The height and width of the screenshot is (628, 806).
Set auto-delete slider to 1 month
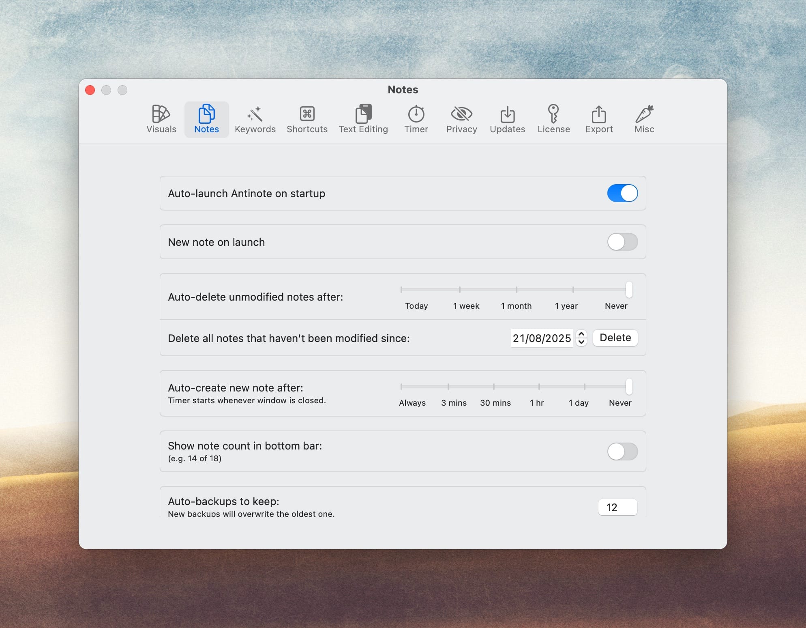pos(516,290)
